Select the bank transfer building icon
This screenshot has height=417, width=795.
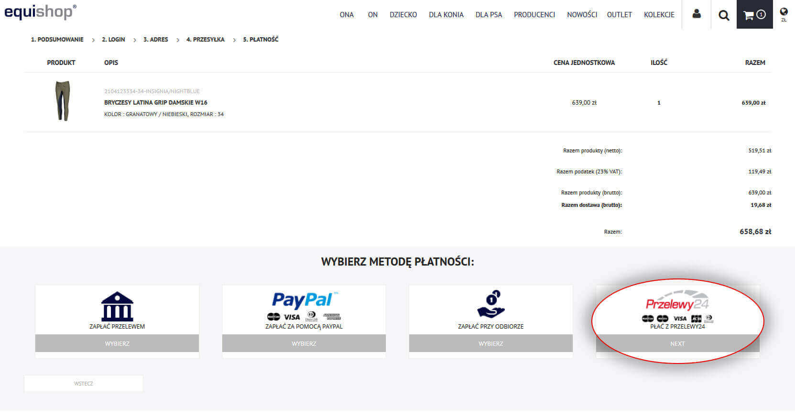(117, 306)
